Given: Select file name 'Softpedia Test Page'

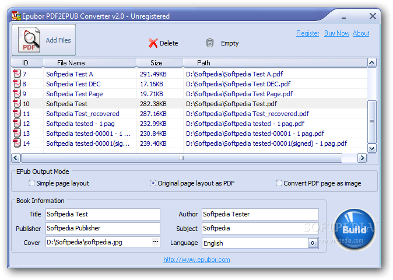Looking at the screenshot, I should coord(75,94).
